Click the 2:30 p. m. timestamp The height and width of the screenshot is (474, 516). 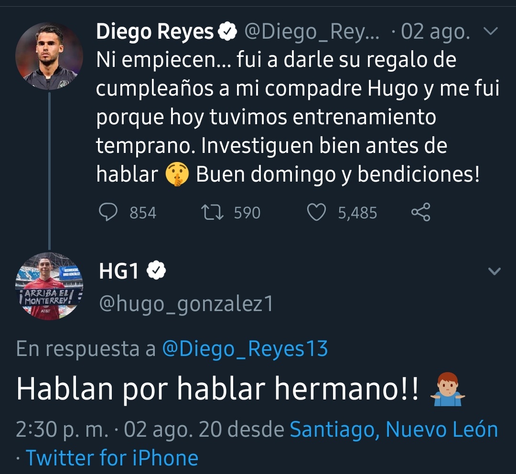62,430
